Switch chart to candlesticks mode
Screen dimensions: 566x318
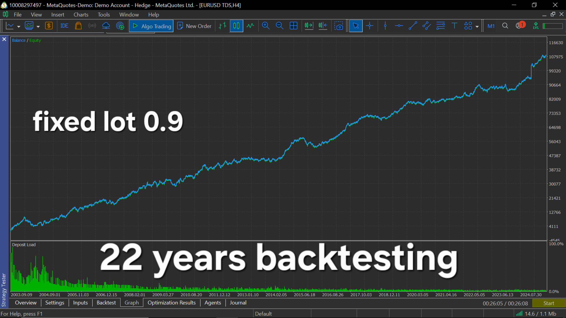click(x=236, y=26)
